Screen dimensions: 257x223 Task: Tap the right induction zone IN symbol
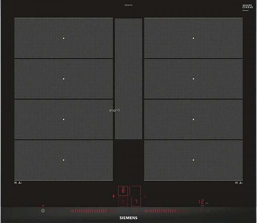click(x=239, y=183)
